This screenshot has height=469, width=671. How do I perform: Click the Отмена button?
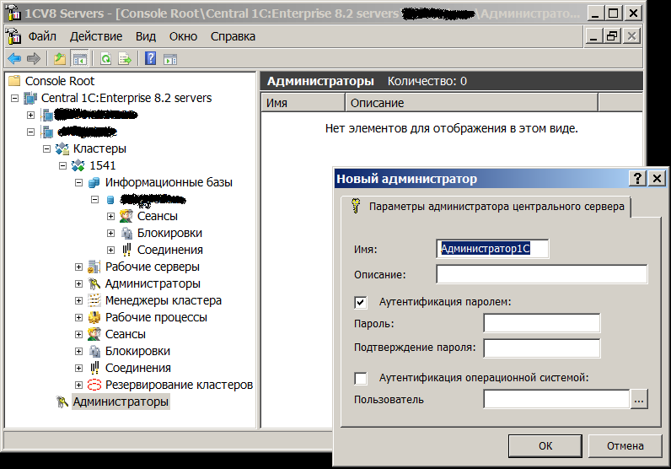(625, 446)
